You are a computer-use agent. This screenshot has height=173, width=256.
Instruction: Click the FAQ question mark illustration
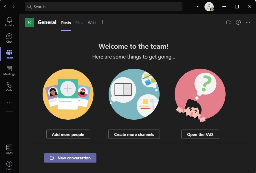tap(200, 95)
